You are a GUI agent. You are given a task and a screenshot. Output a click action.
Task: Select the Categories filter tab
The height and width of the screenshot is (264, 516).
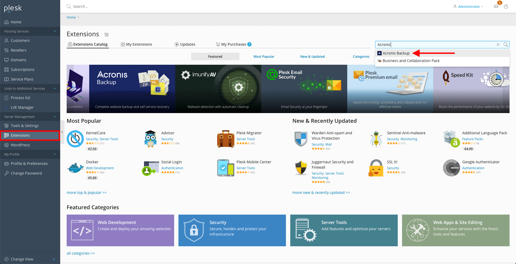pos(361,56)
